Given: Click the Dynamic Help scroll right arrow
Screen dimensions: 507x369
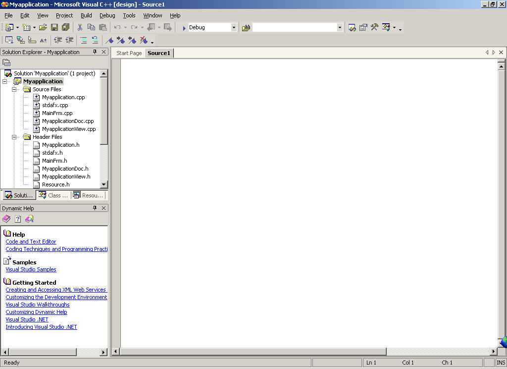Looking at the screenshot, I should [x=103, y=352].
